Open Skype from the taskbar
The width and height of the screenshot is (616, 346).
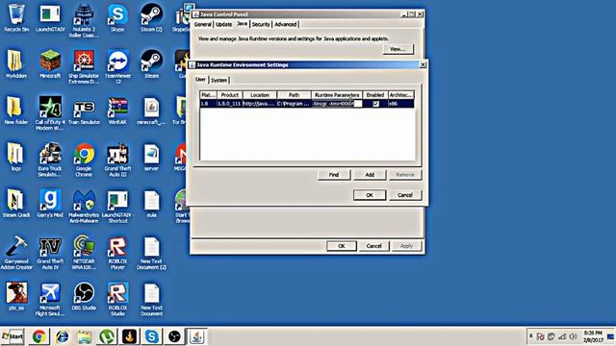(x=152, y=336)
